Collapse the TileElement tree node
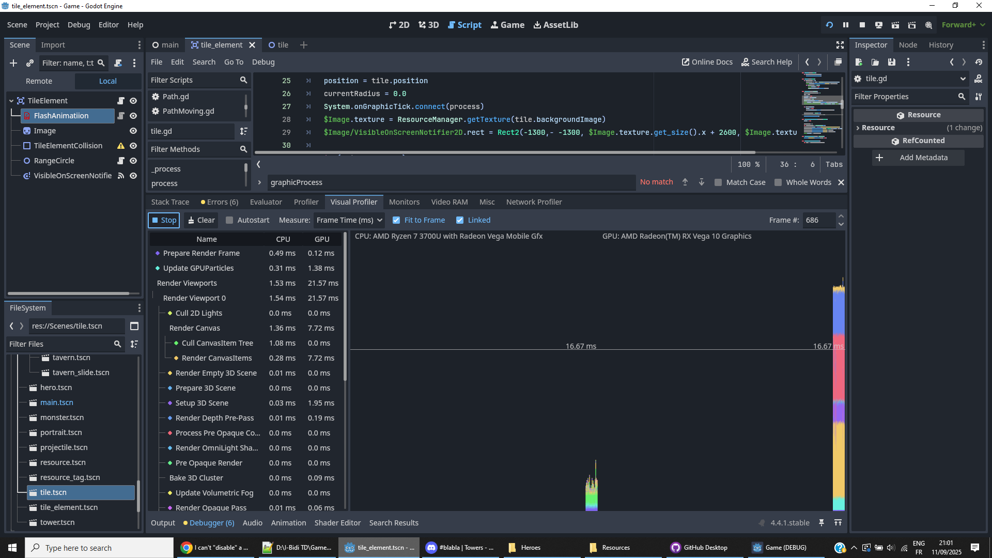 coord(11,101)
